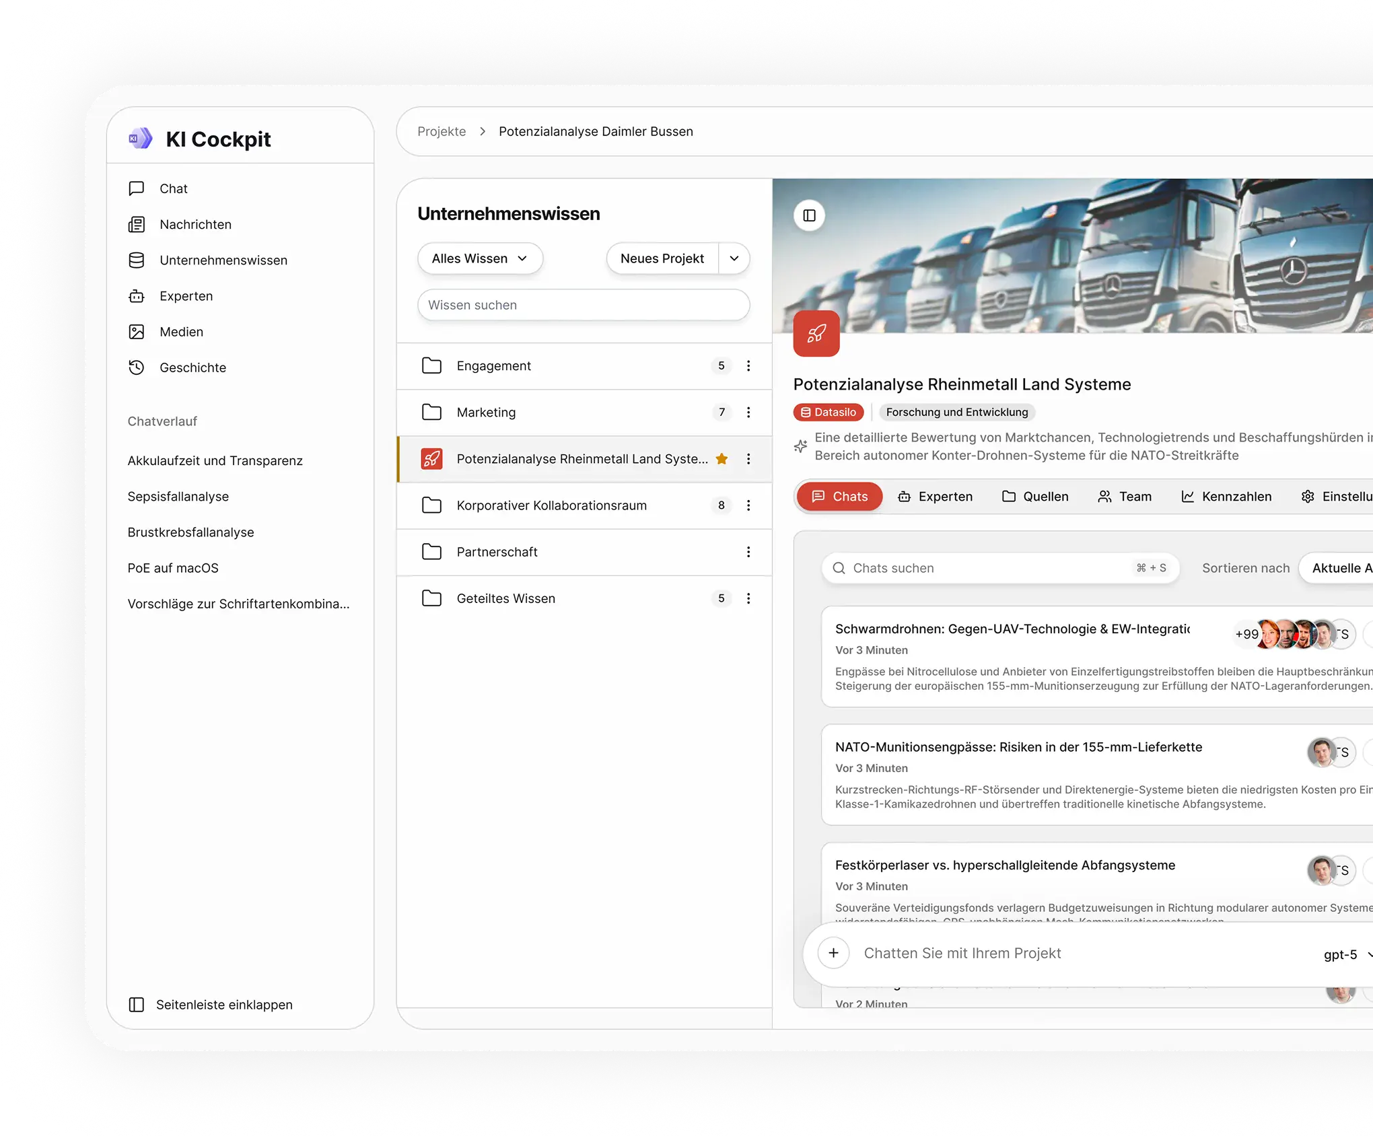Expand the Neues Projekt arrow dropdown
Viewport: 1373px width, 1136px height.
point(734,258)
